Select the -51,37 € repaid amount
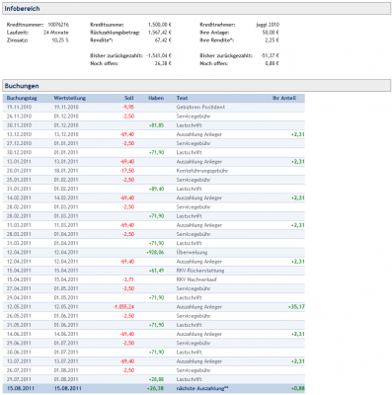This screenshot has width=392, height=395. click(x=270, y=55)
